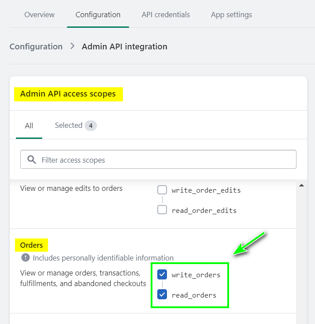
Task: Click the Filter access scopes field
Action: [x=158, y=159]
